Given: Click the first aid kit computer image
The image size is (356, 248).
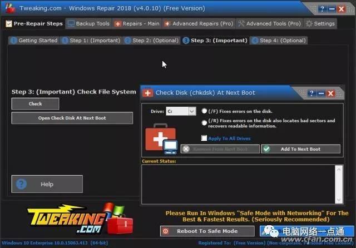Looking at the screenshot, I should [161, 139].
